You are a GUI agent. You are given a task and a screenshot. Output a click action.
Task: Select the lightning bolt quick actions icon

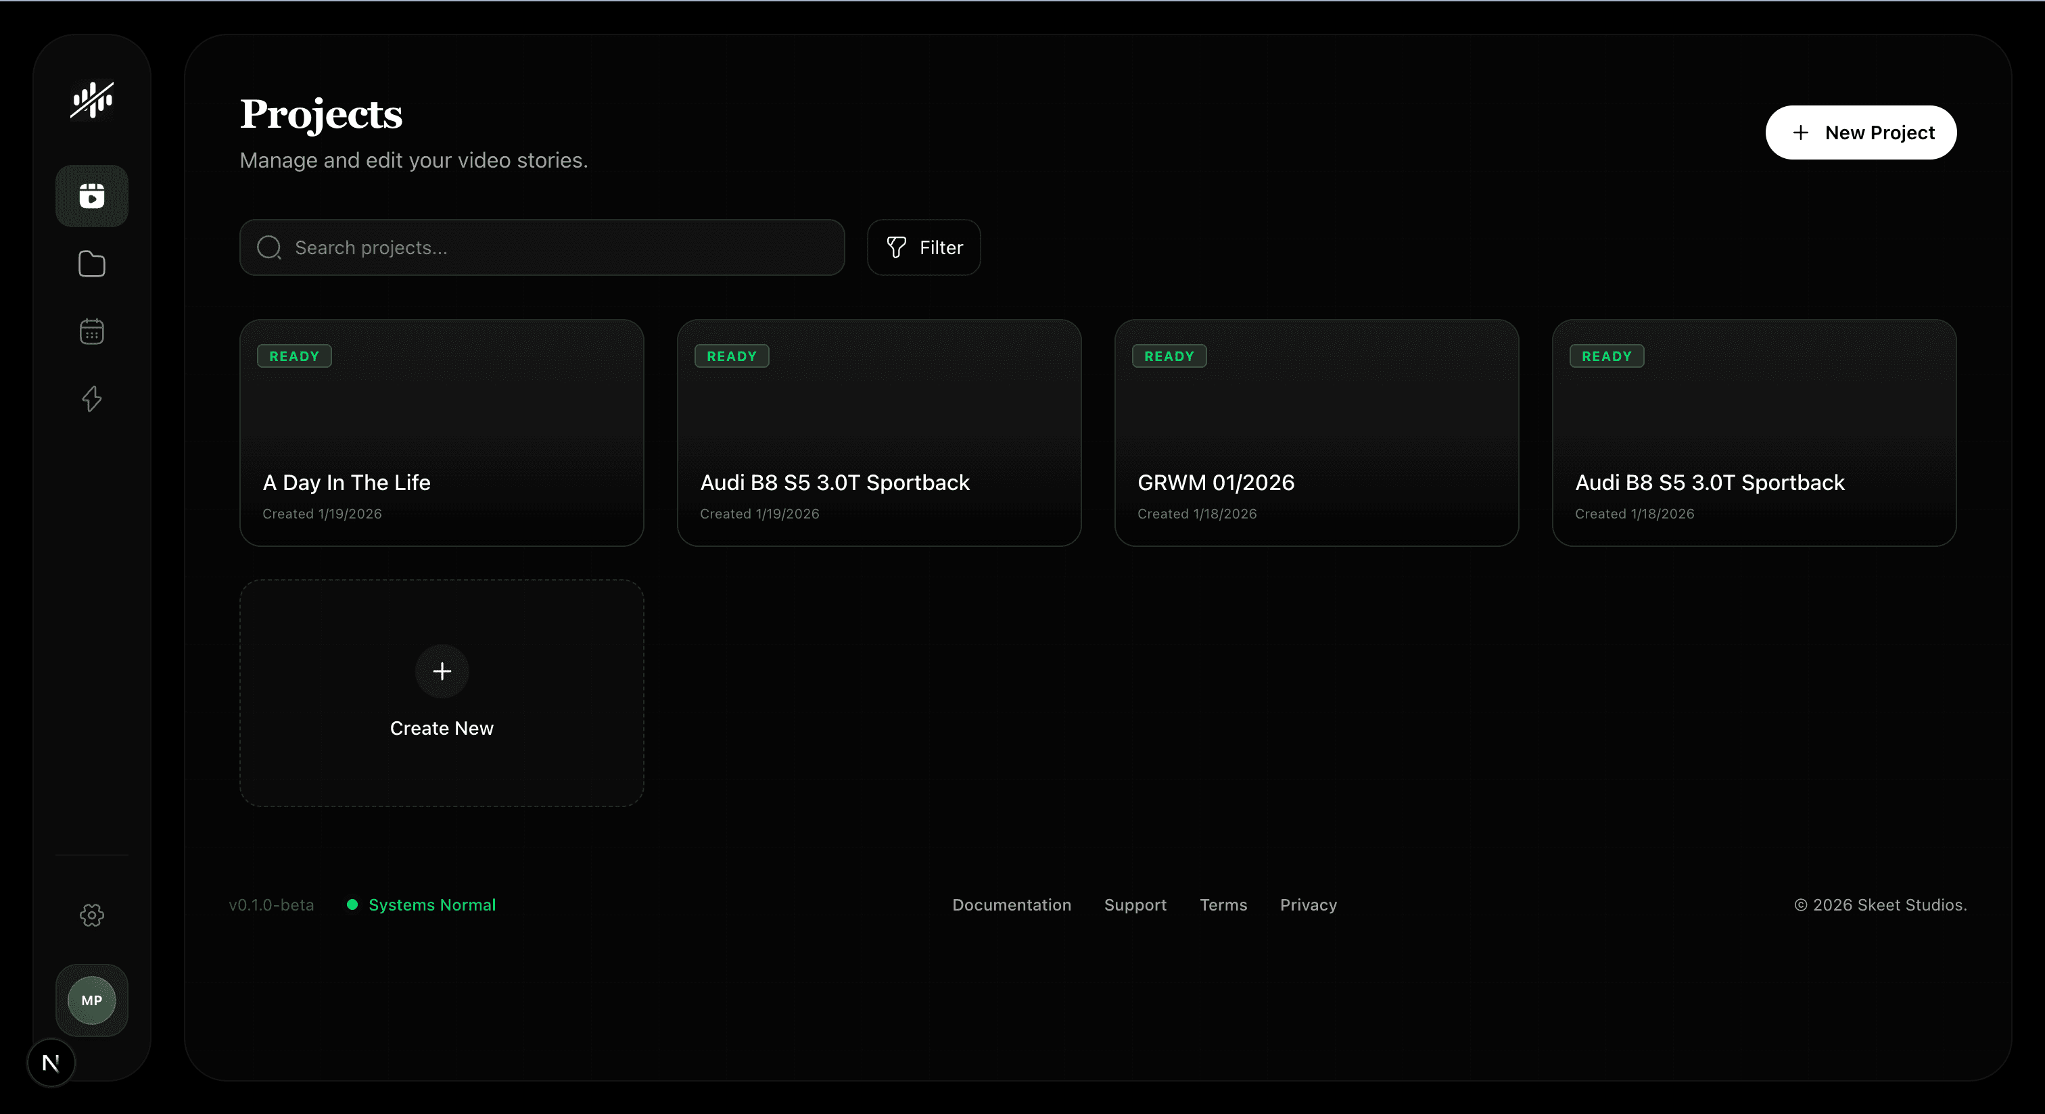pyautogui.click(x=91, y=399)
